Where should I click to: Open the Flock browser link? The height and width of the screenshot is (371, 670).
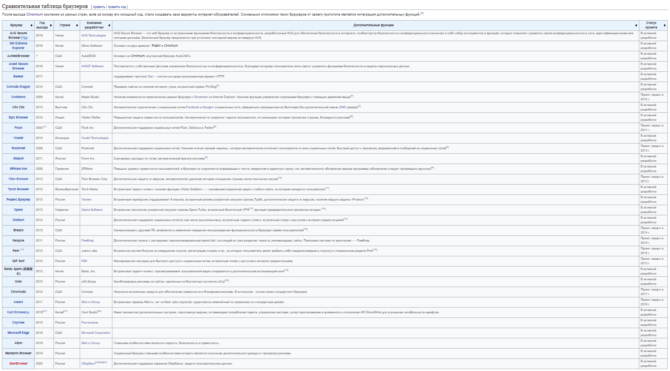18,128
